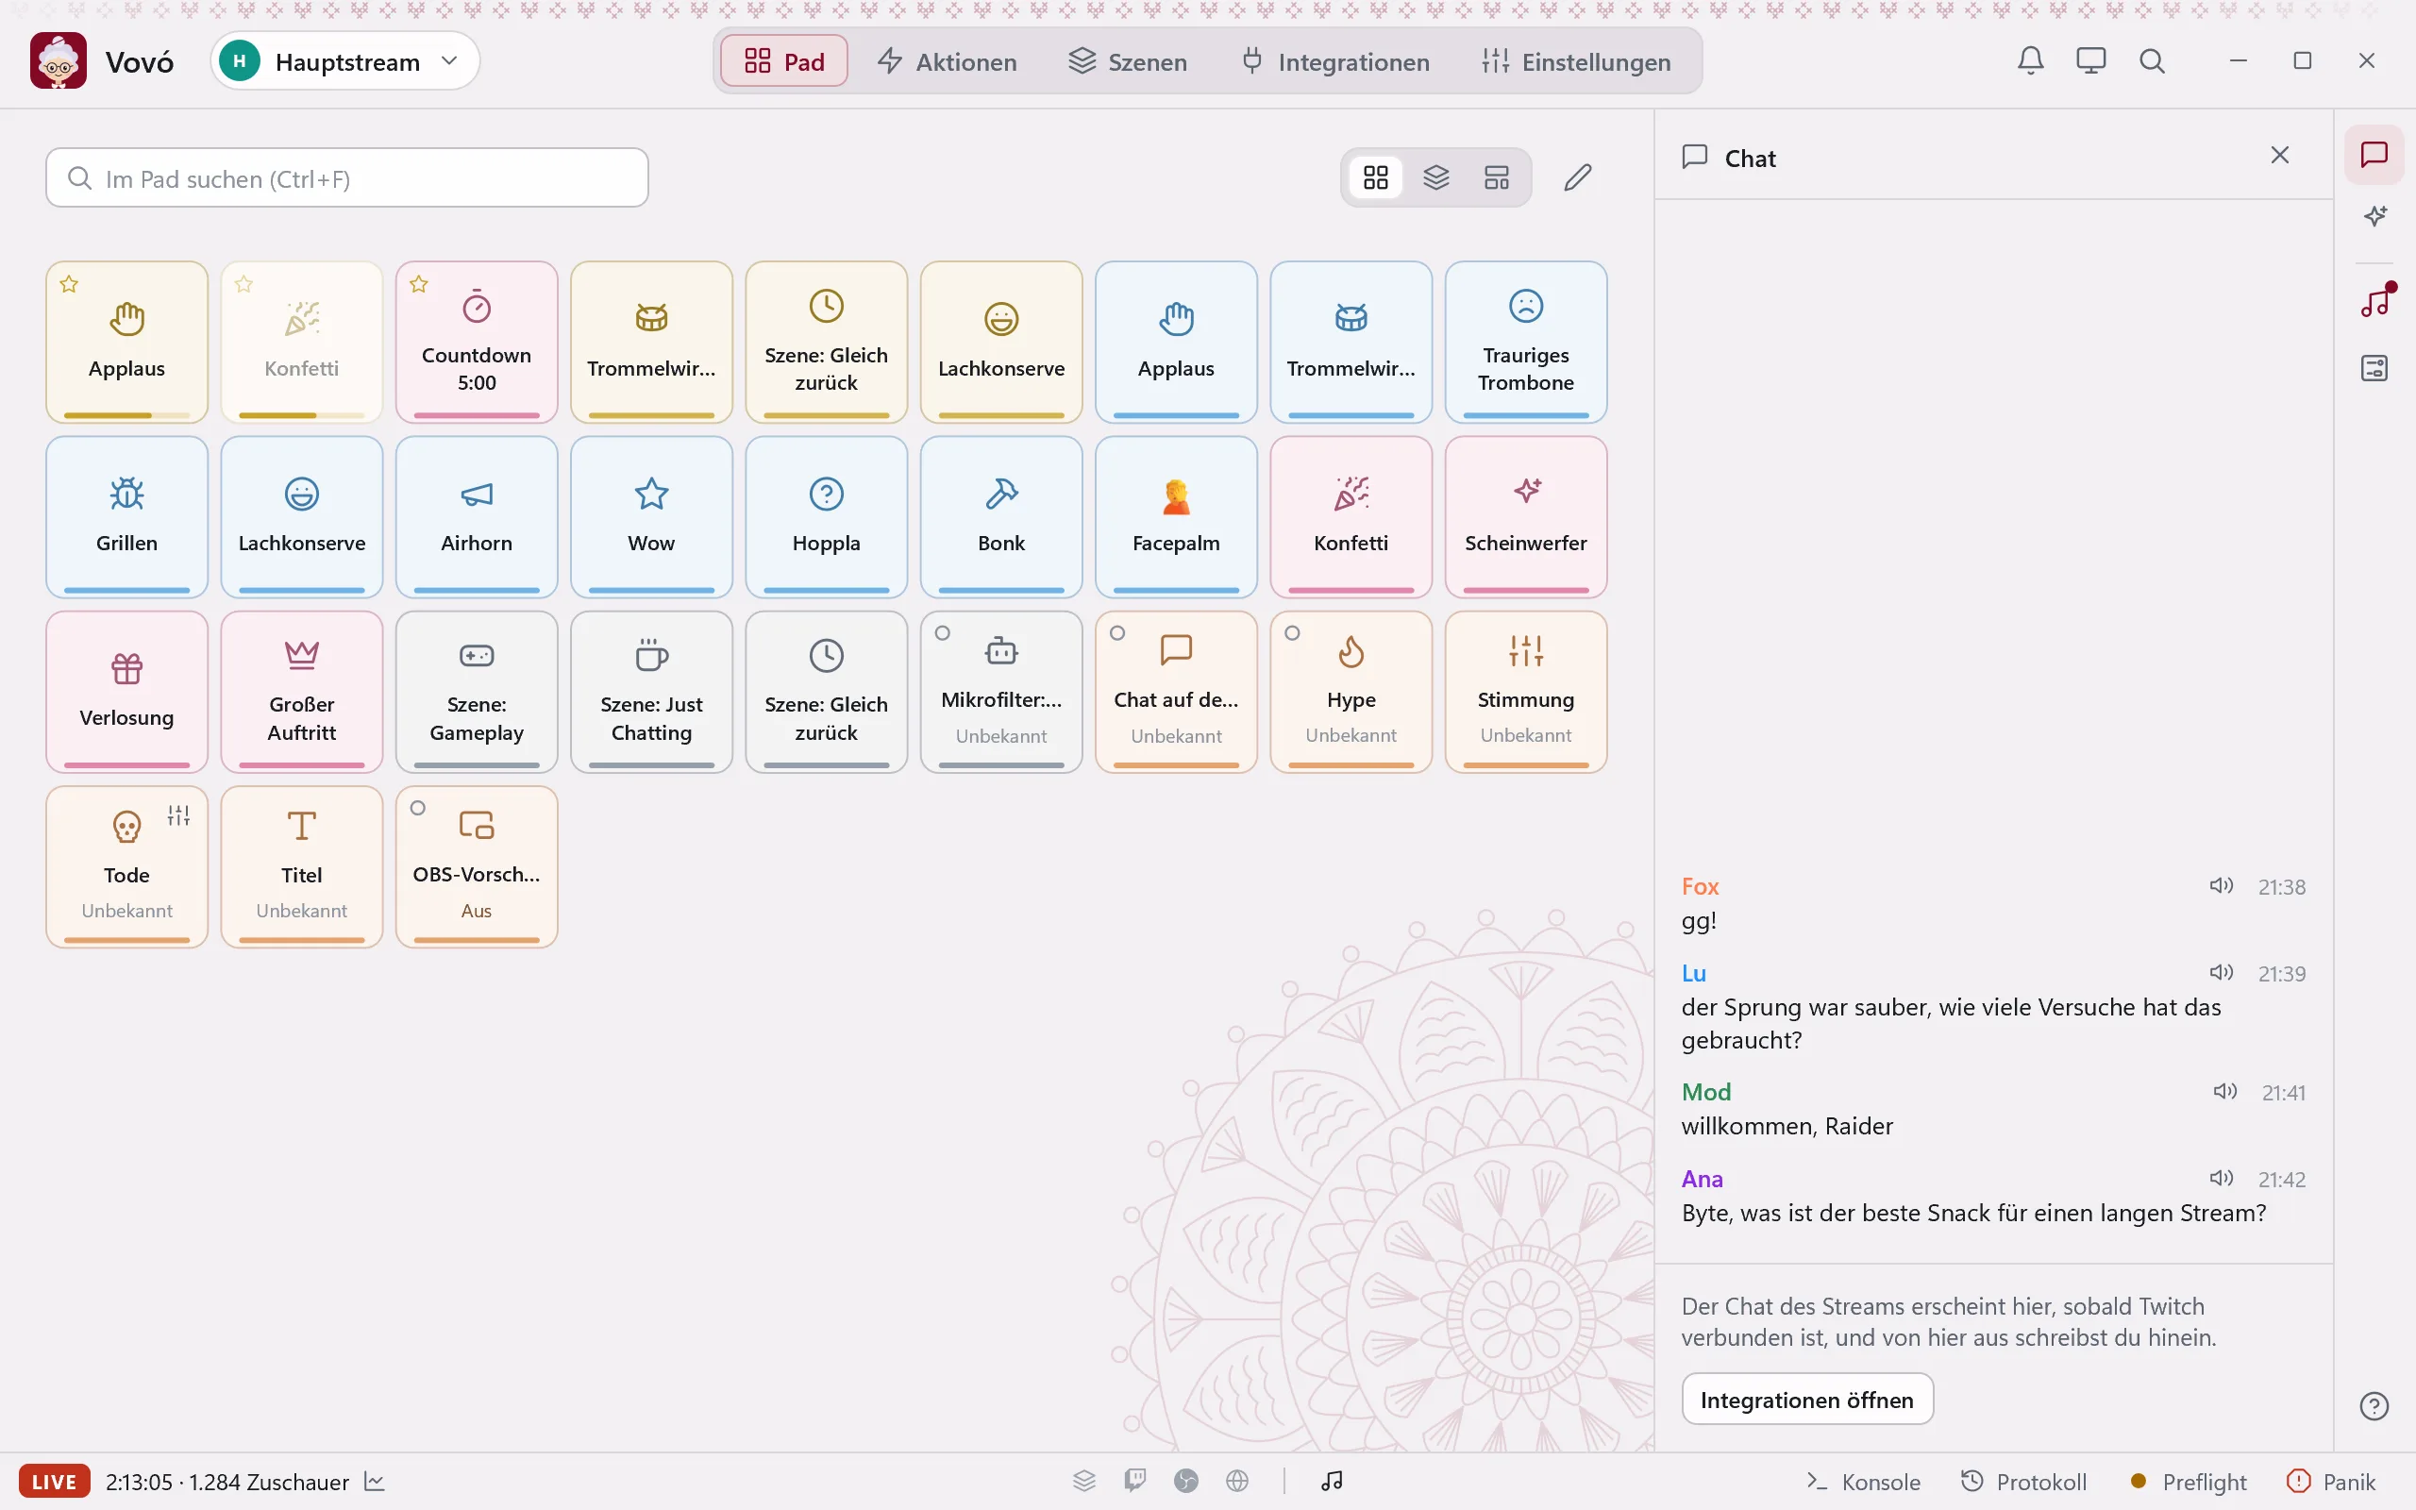Open the notifications bell

pos(2030,61)
